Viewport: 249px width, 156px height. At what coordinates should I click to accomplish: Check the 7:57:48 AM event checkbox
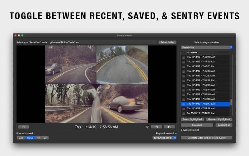(184, 109)
